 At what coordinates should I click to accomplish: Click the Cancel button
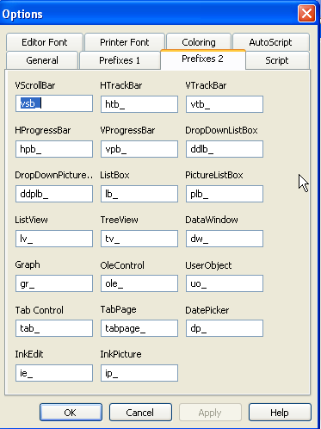point(140,413)
